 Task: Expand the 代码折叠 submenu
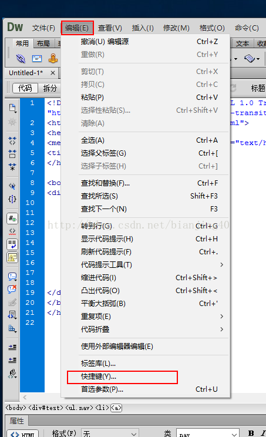tap(146, 329)
